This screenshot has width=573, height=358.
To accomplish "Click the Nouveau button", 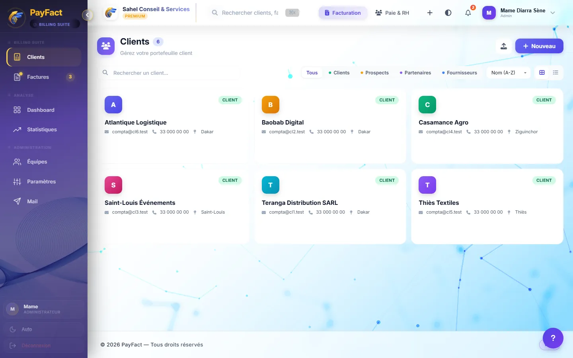I will click(x=539, y=46).
